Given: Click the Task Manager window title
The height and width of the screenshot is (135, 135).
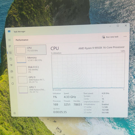Looking at the screenshot, I should click(x=19, y=31).
